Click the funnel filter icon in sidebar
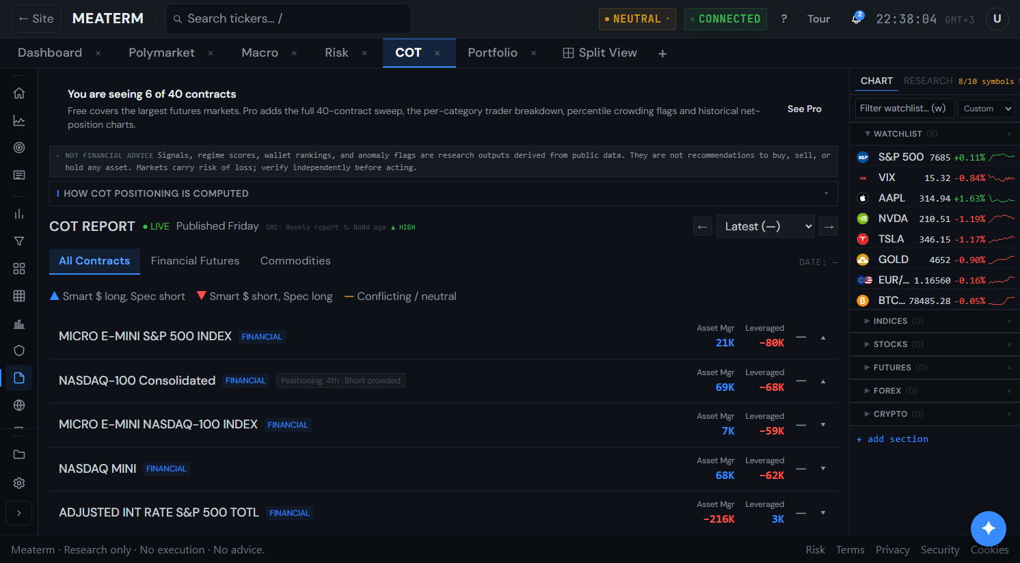The height and width of the screenshot is (563, 1020). click(19, 241)
